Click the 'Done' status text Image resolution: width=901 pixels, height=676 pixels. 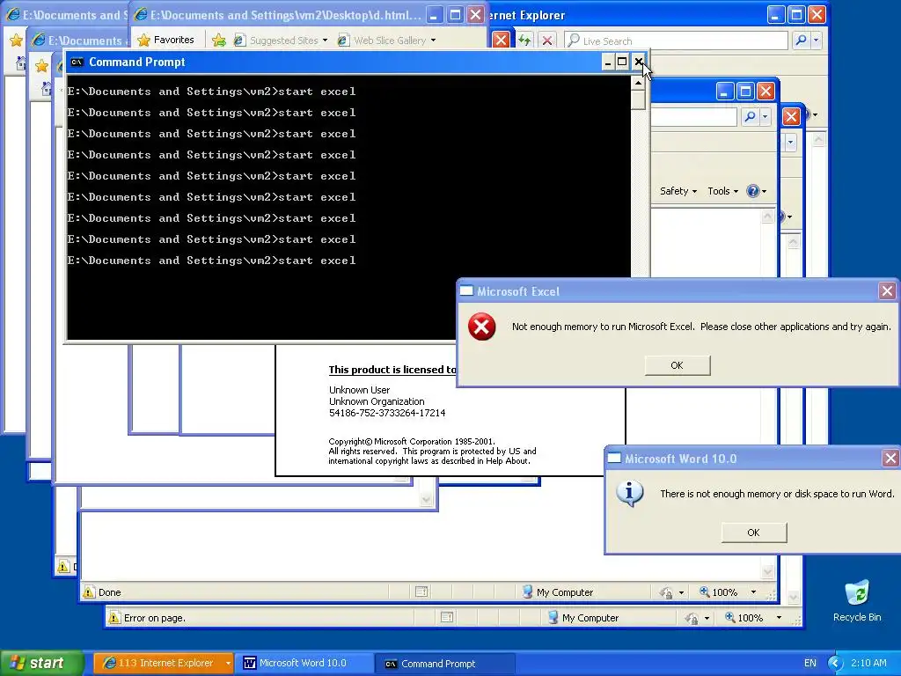point(110,592)
